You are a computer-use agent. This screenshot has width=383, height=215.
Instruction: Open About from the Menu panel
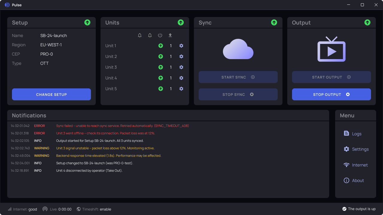pos(354,180)
